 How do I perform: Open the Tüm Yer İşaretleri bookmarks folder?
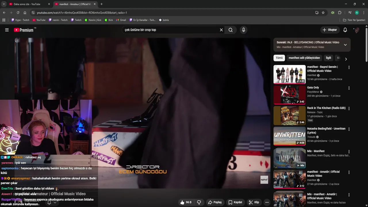tap(354, 20)
